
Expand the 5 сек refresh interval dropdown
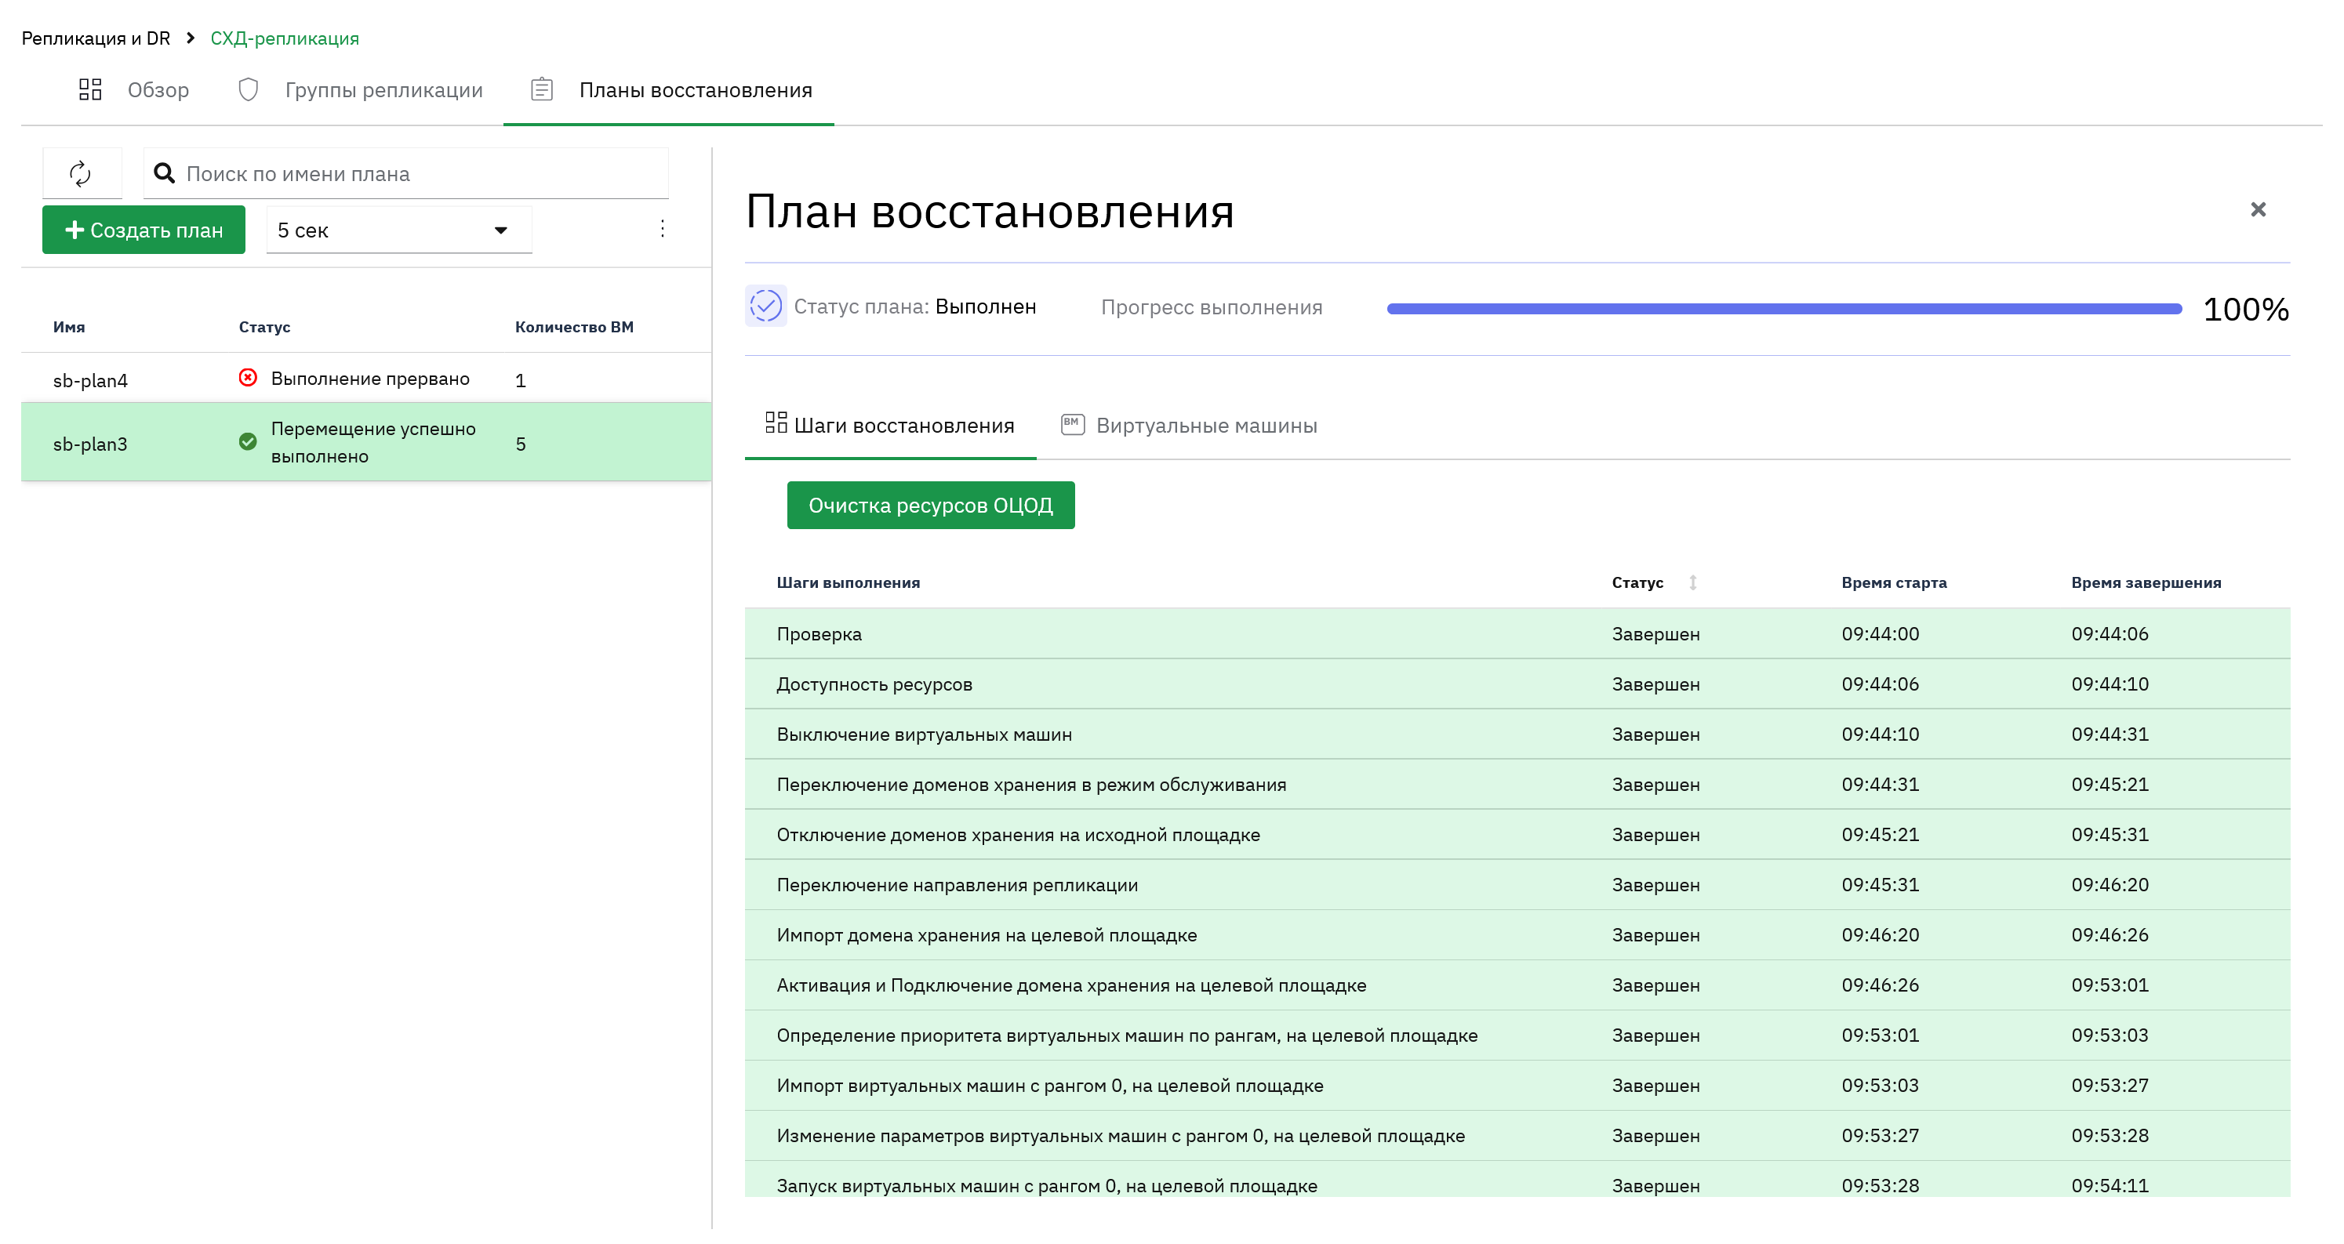[398, 230]
